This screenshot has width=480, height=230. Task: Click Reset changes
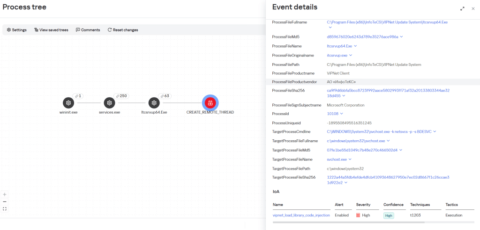point(123,30)
